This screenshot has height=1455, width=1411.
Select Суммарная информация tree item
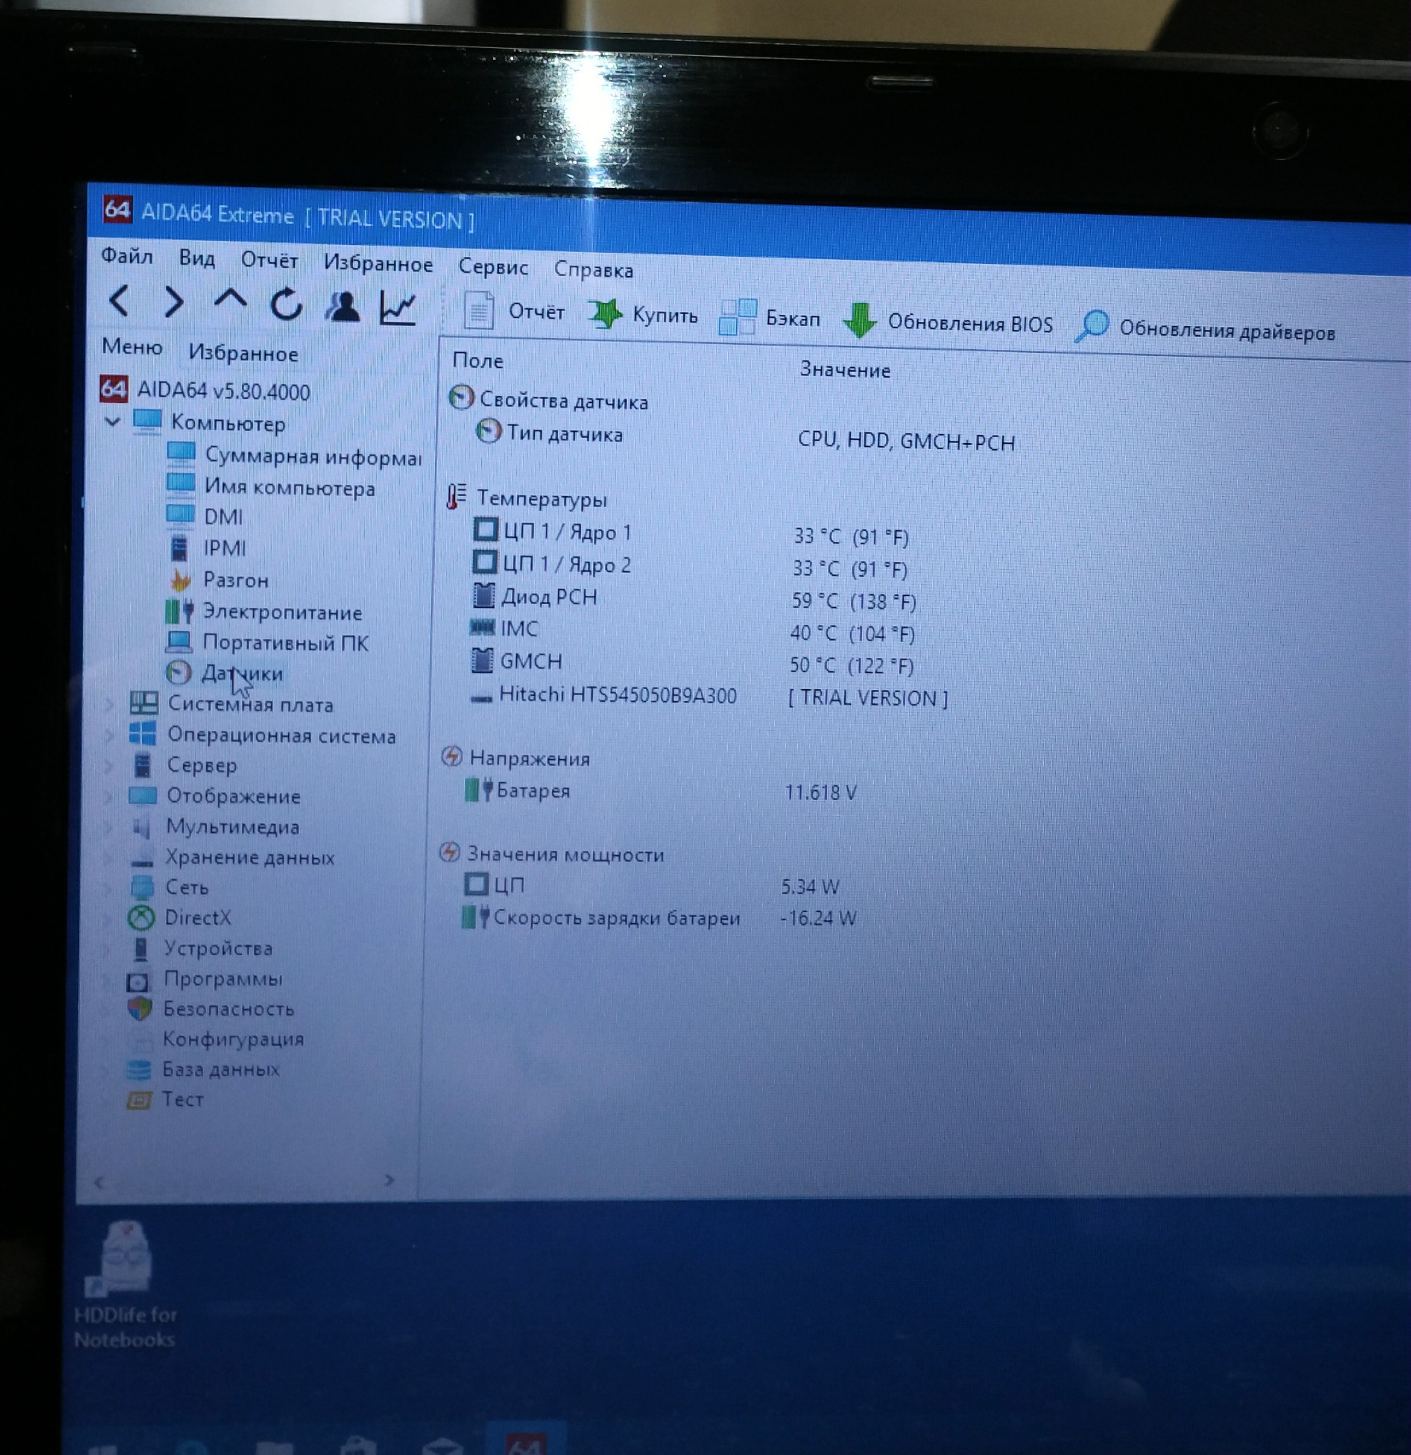294,455
